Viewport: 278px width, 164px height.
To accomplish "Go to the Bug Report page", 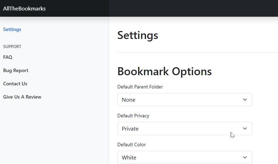I will [16, 70].
